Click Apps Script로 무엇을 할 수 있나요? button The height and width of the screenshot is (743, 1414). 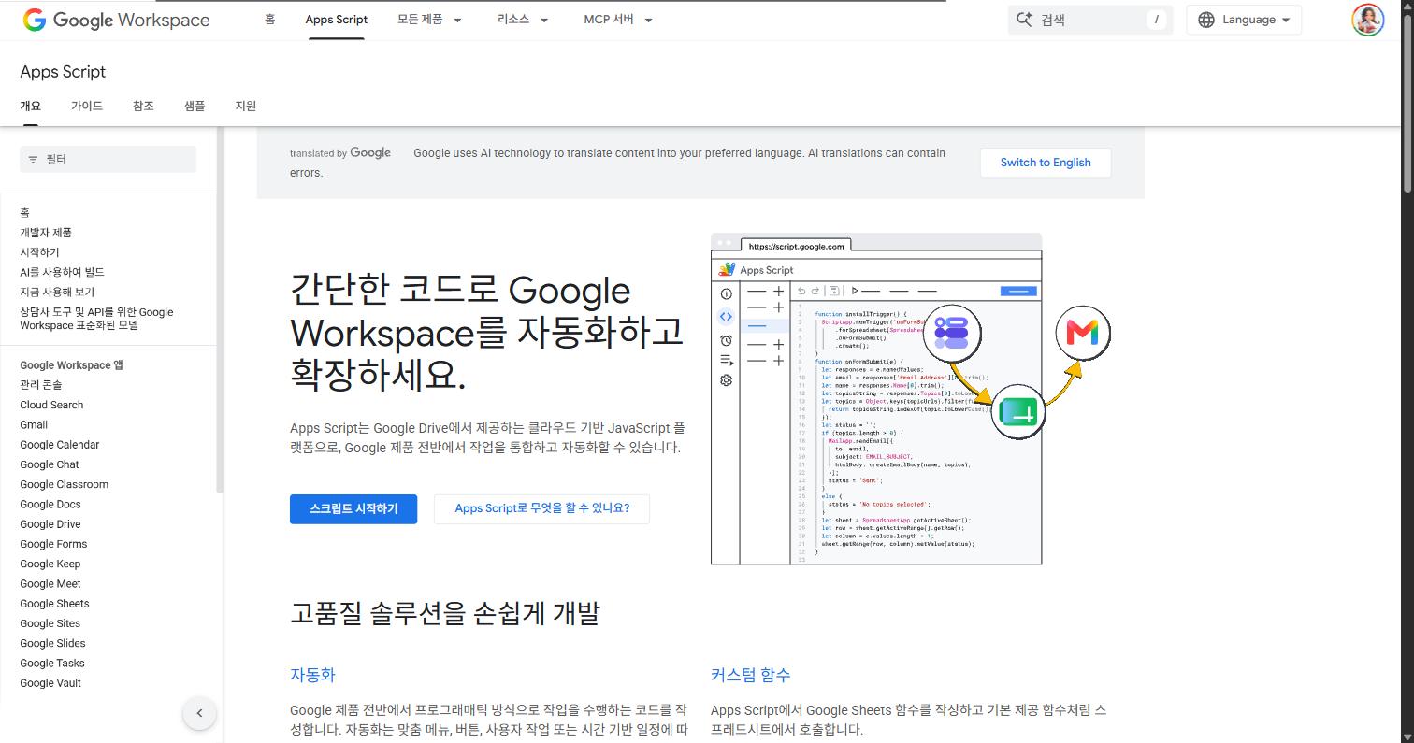(x=541, y=508)
